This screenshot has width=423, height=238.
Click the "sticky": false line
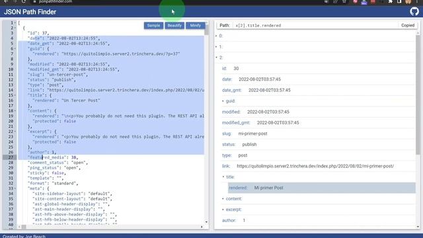(47, 173)
